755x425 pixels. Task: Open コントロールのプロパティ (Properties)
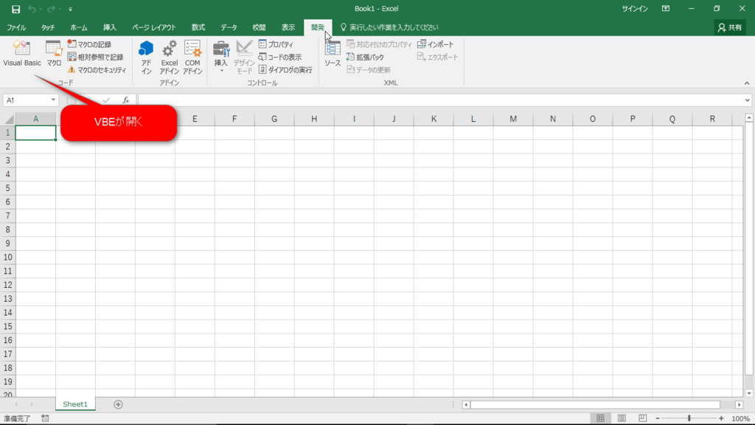[276, 43]
